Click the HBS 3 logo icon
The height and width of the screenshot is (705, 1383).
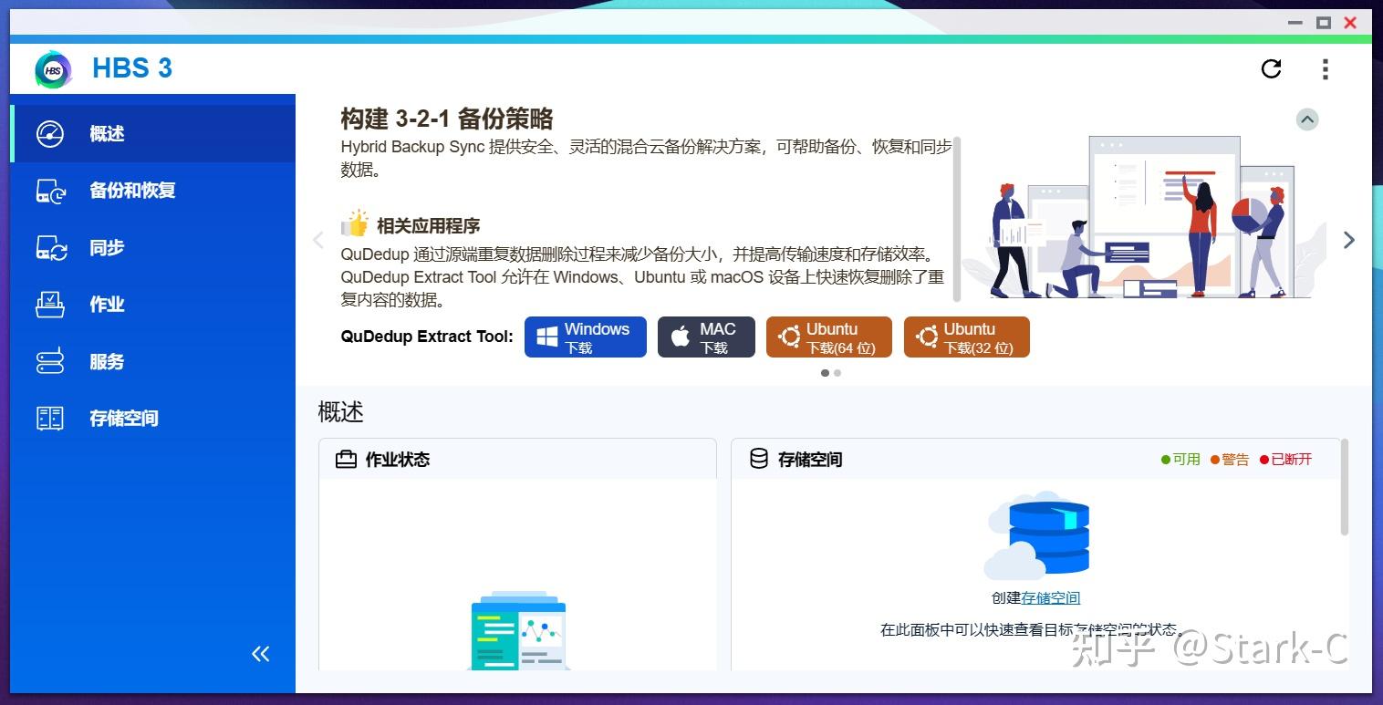53,68
